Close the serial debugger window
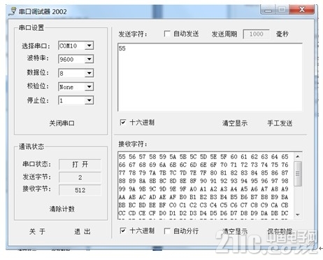 (x=301, y=9)
